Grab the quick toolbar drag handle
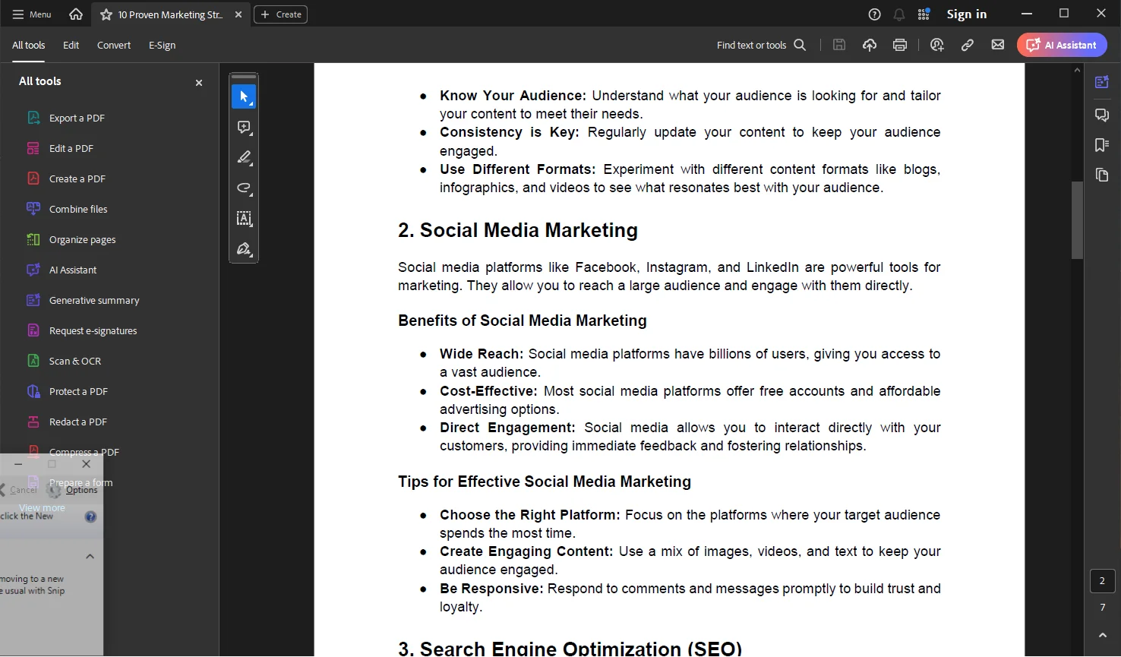Screen dimensions: 1121x657 [244, 77]
